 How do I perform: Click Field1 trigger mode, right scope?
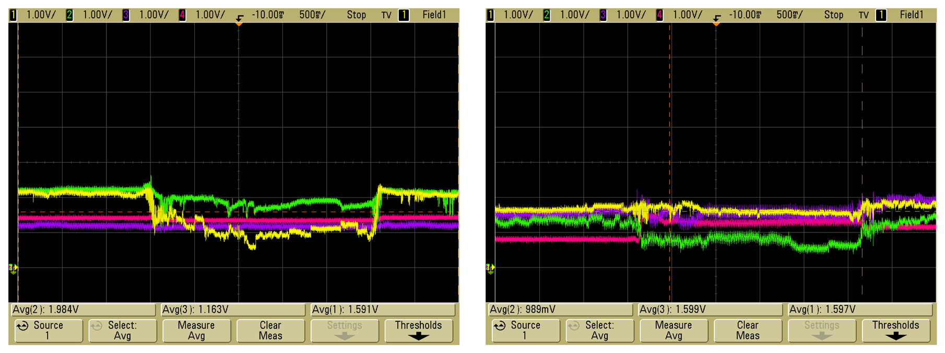[x=912, y=15]
